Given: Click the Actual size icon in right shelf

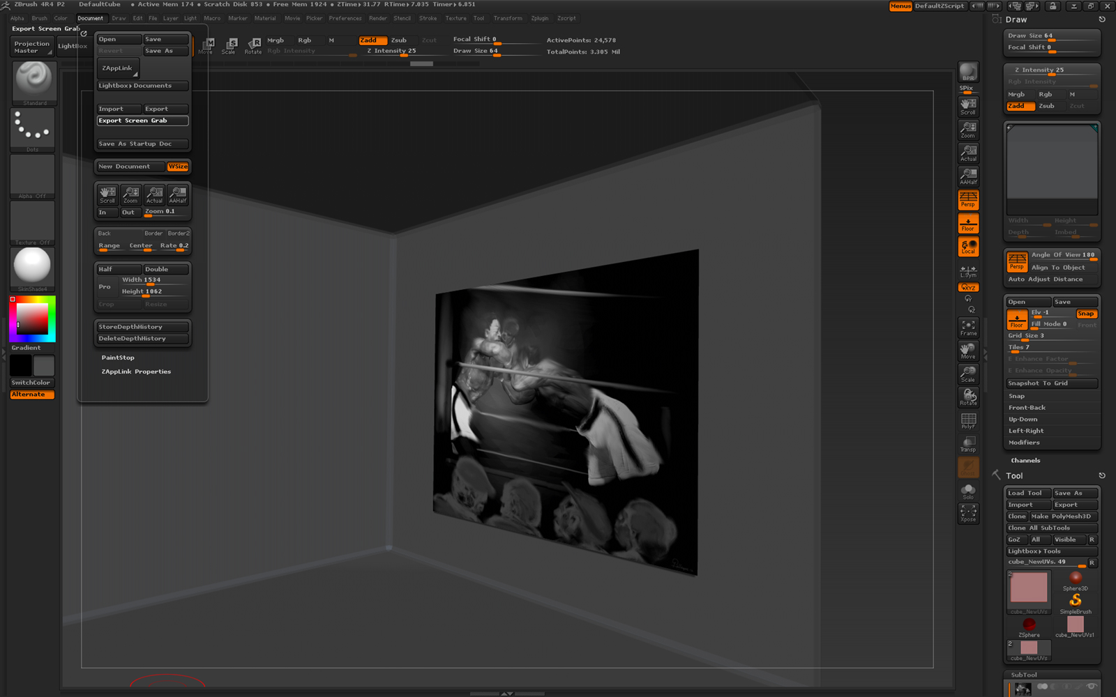Looking at the screenshot, I should pos(968,153).
